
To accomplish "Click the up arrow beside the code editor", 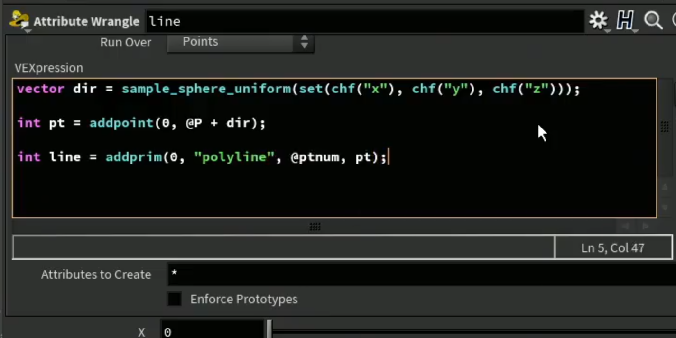I will click(665, 187).
